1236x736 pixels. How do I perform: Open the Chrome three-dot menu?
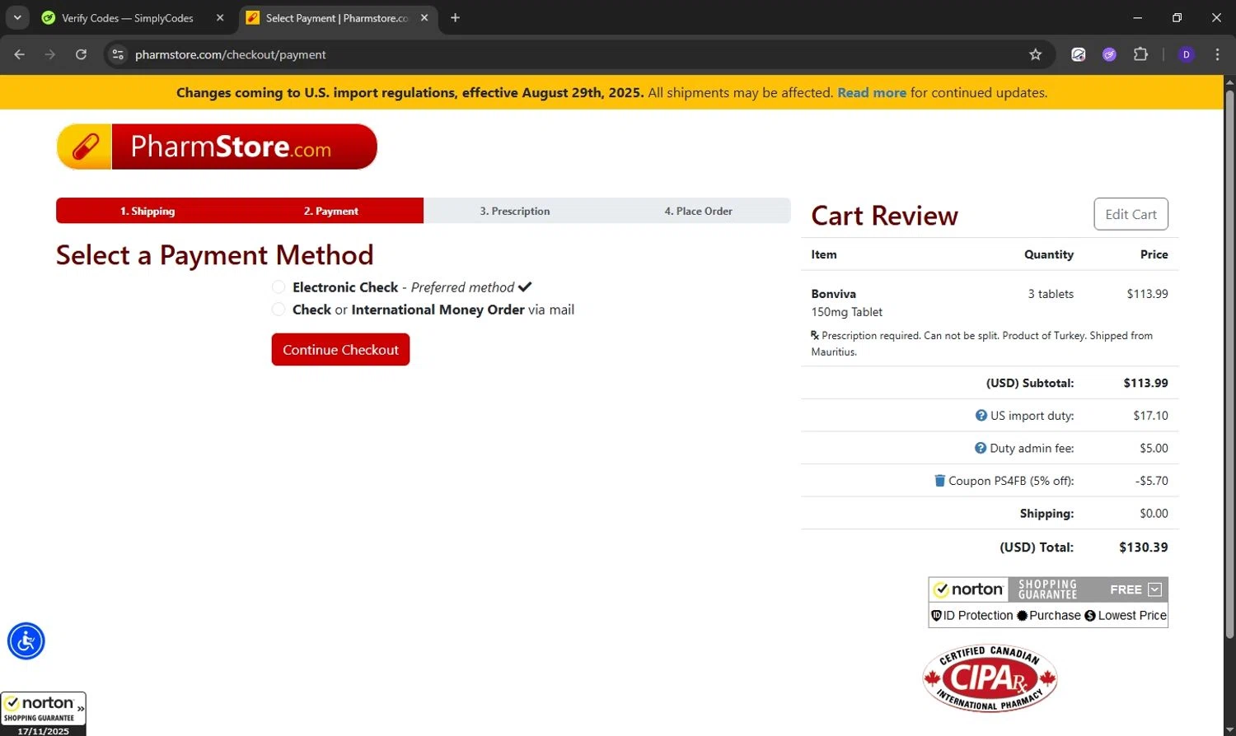coord(1217,54)
